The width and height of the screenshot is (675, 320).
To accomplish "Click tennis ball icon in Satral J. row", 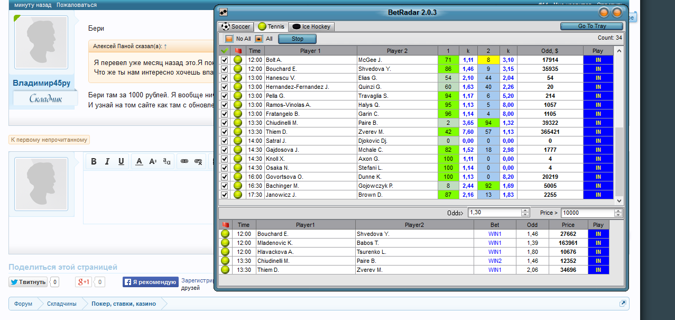I will (238, 141).
